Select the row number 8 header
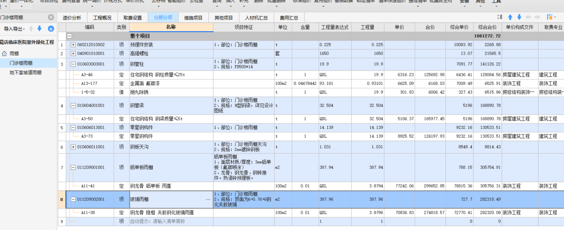564x230 pixels. (x=62, y=200)
